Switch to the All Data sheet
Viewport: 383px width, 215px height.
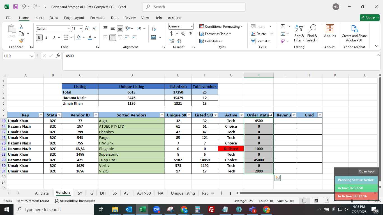[42, 193]
